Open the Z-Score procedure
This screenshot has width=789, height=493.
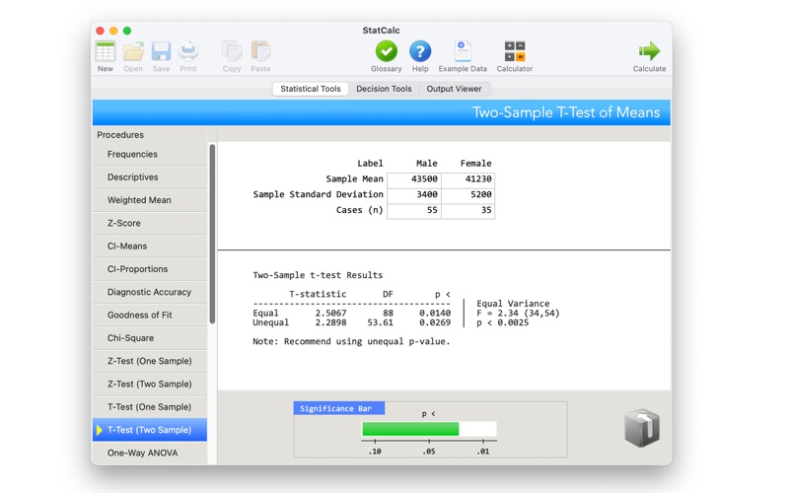[x=150, y=224]
